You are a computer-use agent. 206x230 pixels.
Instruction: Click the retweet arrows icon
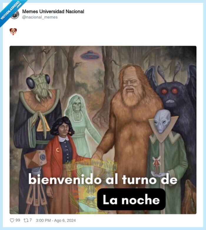26,220
